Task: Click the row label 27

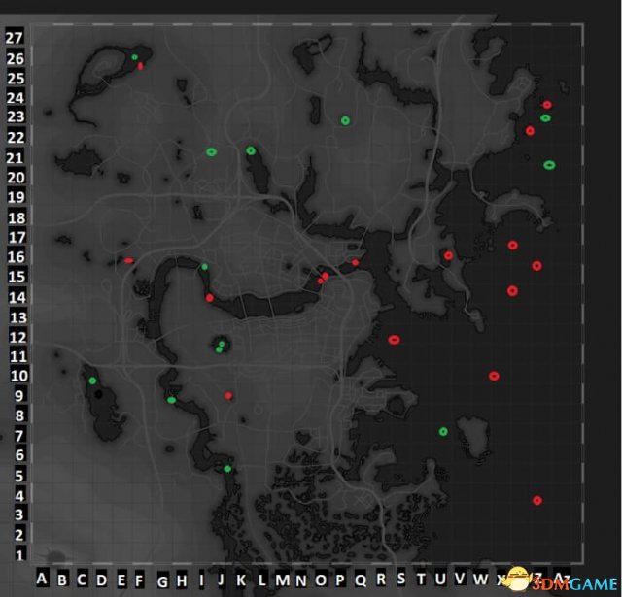Action: click(x=14, y=38)
